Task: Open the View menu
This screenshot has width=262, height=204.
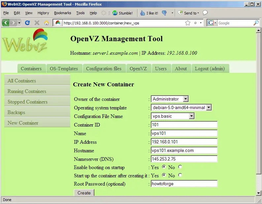Action: 29,13
